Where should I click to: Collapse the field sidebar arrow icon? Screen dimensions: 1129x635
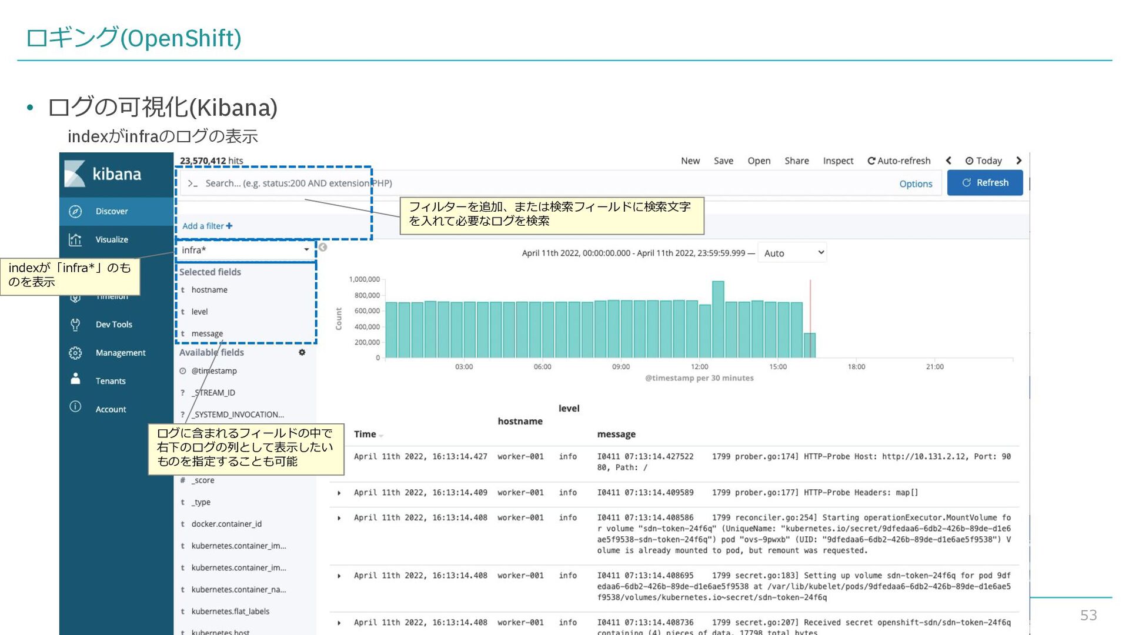pos(323,248)
